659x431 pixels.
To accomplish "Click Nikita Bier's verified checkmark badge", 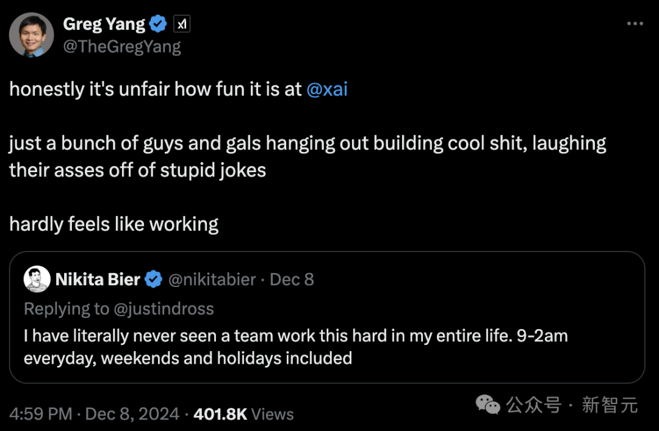I will [x=153, y=280].
